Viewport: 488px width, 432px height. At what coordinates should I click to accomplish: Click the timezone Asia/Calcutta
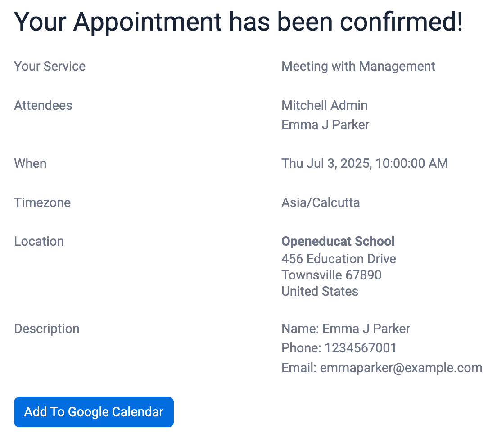(321, 202)
